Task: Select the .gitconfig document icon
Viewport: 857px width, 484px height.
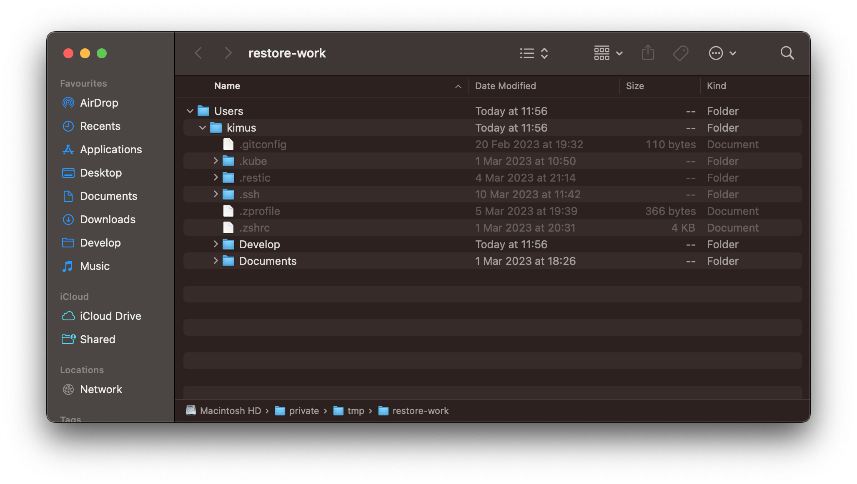Action: [x=228, y=144]
